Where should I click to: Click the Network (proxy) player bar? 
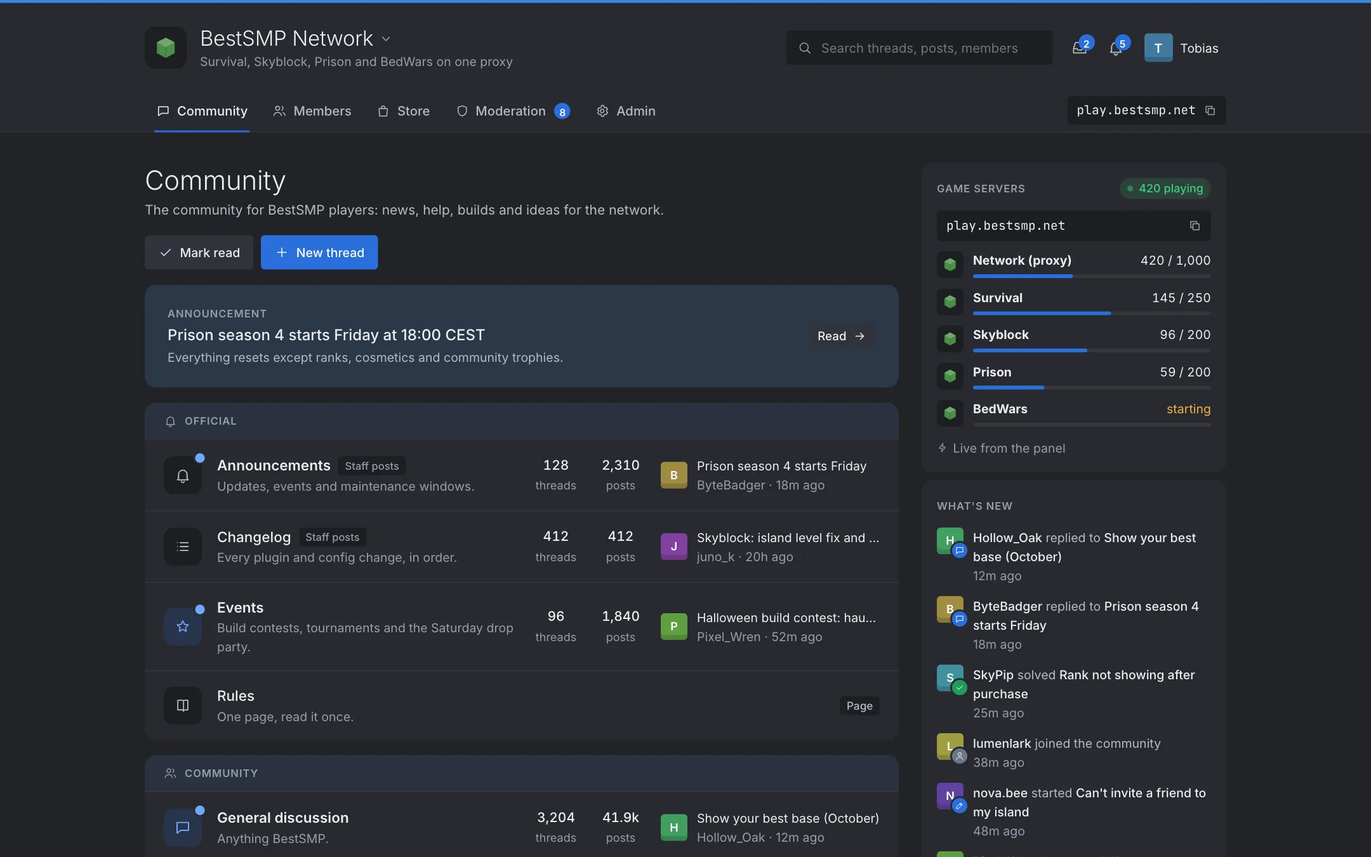[x=1092, y=276]
